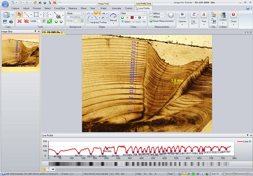The height and width of the screenshot is (176, 253).
Task: Open the Class dropdown
Action: point(133,13)
